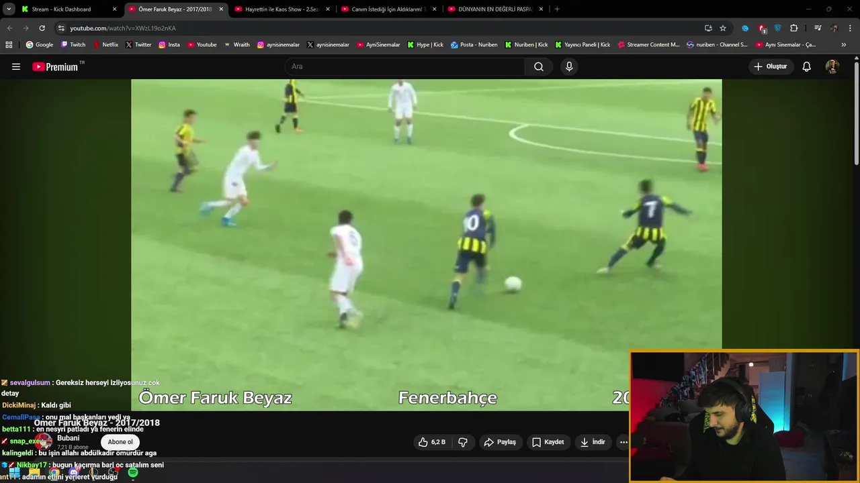View site information icon in address bar
The image size is (860, 483).
pos(61,28)
